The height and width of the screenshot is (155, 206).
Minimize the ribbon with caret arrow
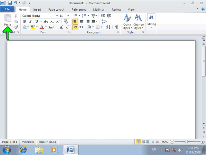(x=197, y=9)
